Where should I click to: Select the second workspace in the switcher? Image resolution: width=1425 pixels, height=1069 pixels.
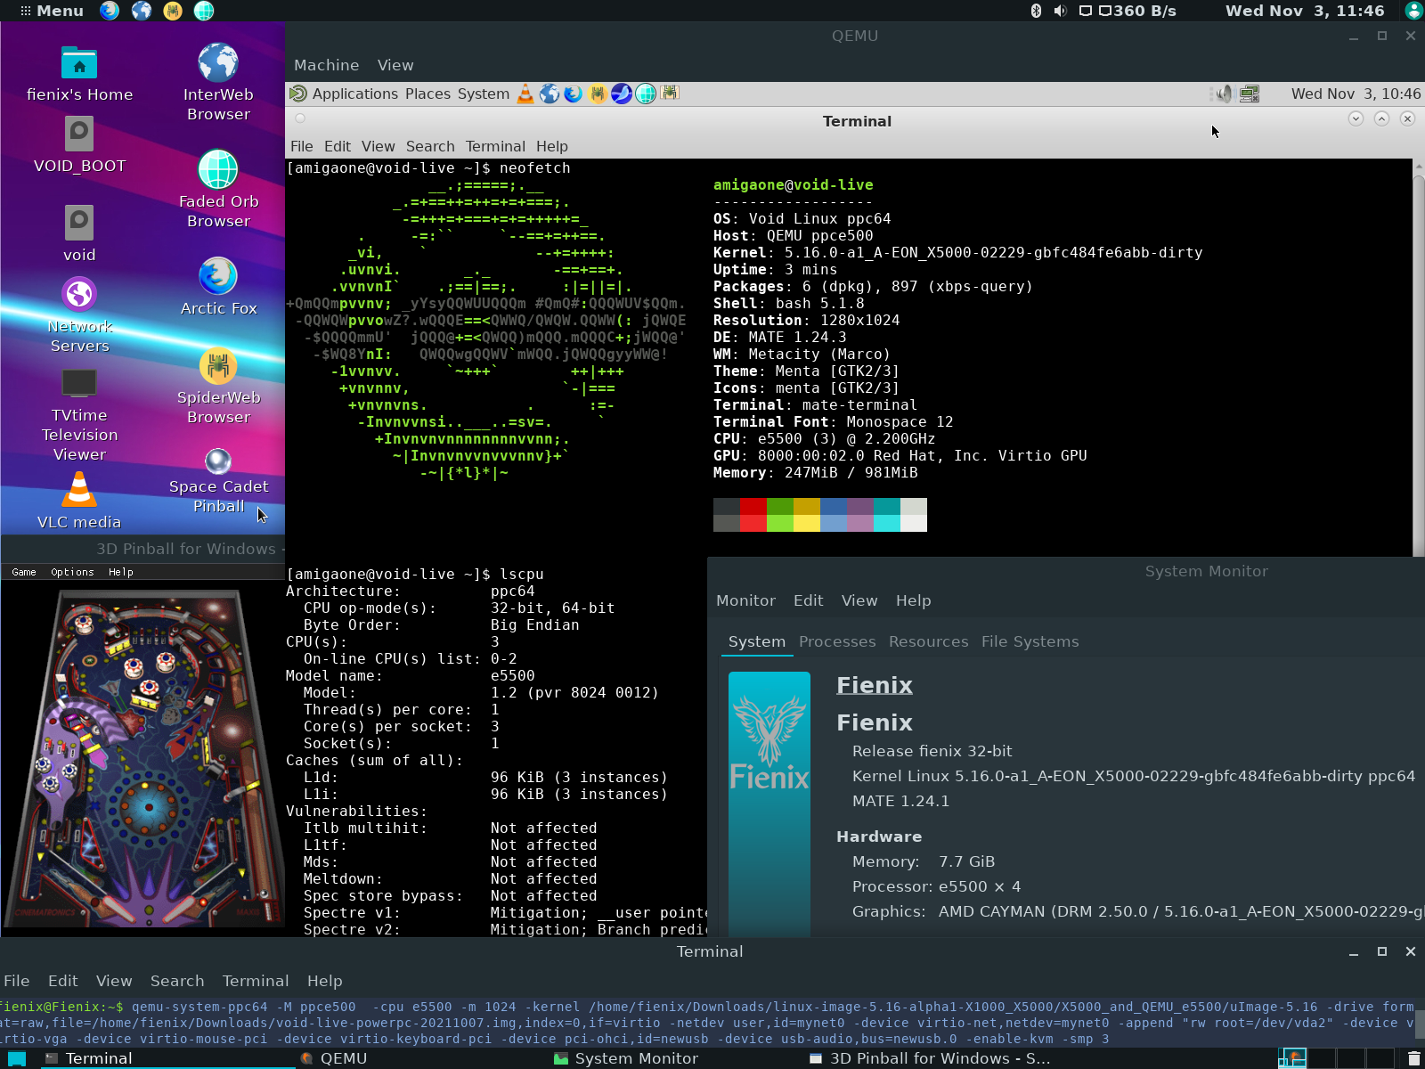coord(1321,1058)
